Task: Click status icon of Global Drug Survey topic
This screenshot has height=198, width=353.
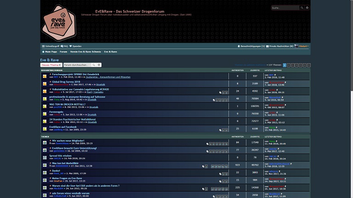Action: (45, 84)
